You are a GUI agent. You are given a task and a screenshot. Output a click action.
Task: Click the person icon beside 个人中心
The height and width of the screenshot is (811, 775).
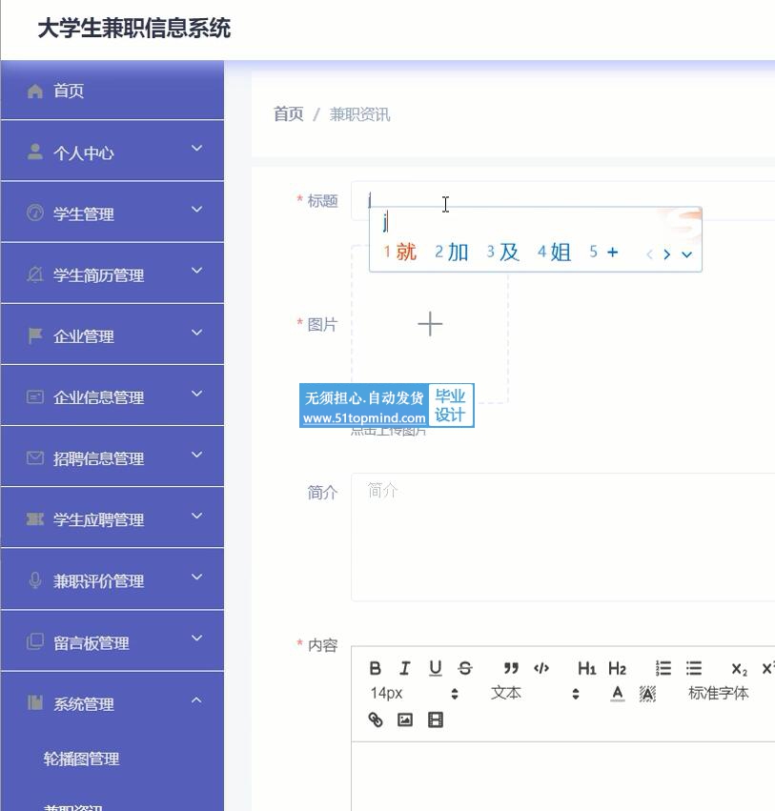point(34,152)
